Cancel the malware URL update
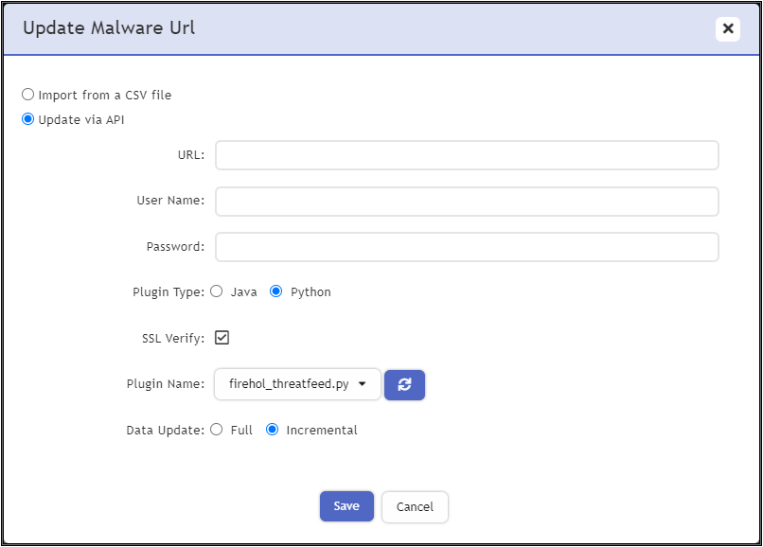Screen dimensions: 763x547 click(x=415, y=506)
